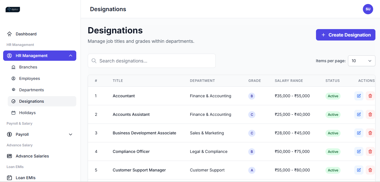Open the Dashboard page
This screenshot has height=182, width=380.
pos(40,34)
